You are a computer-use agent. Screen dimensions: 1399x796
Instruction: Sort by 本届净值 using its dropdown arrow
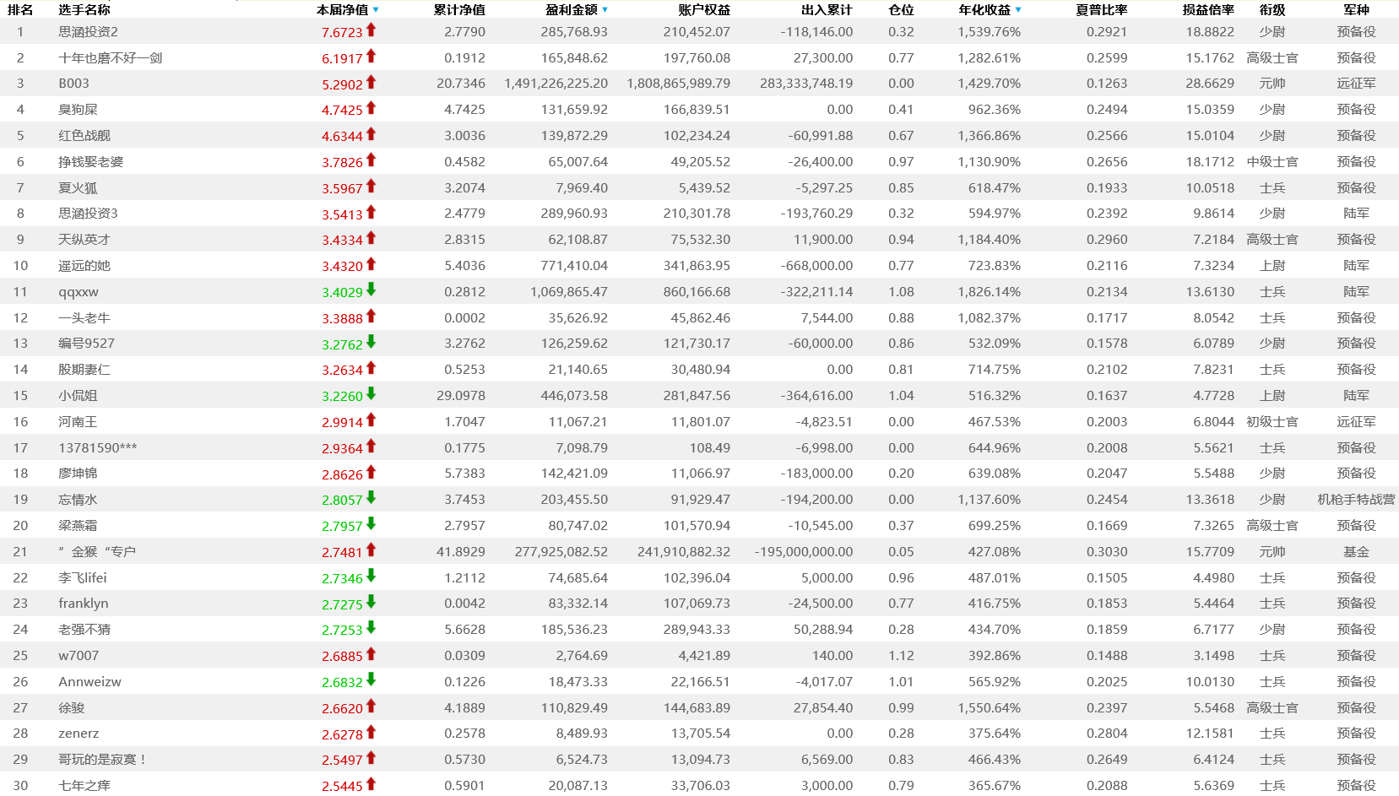(x=376, y=10)
